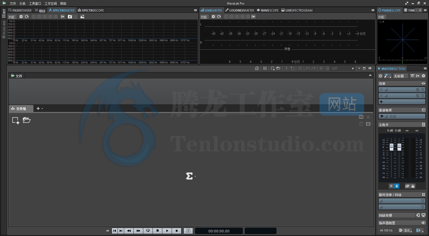
Task: Click the 渲染 render button
Action: pyautogui.click(x=405, y=230)
